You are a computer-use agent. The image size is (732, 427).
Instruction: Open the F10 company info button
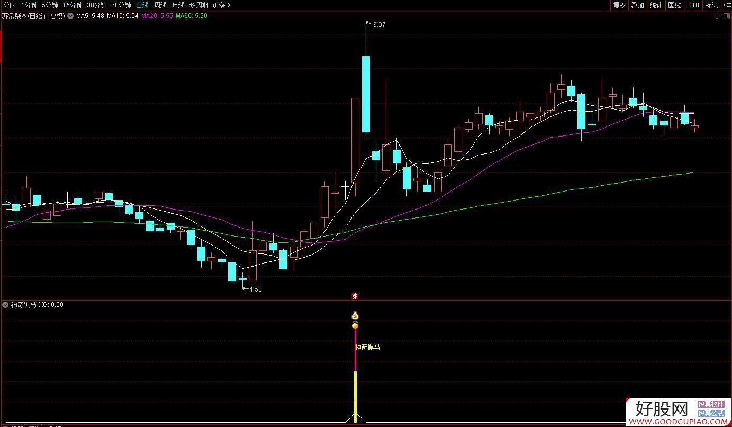click(x=693, y=5)
